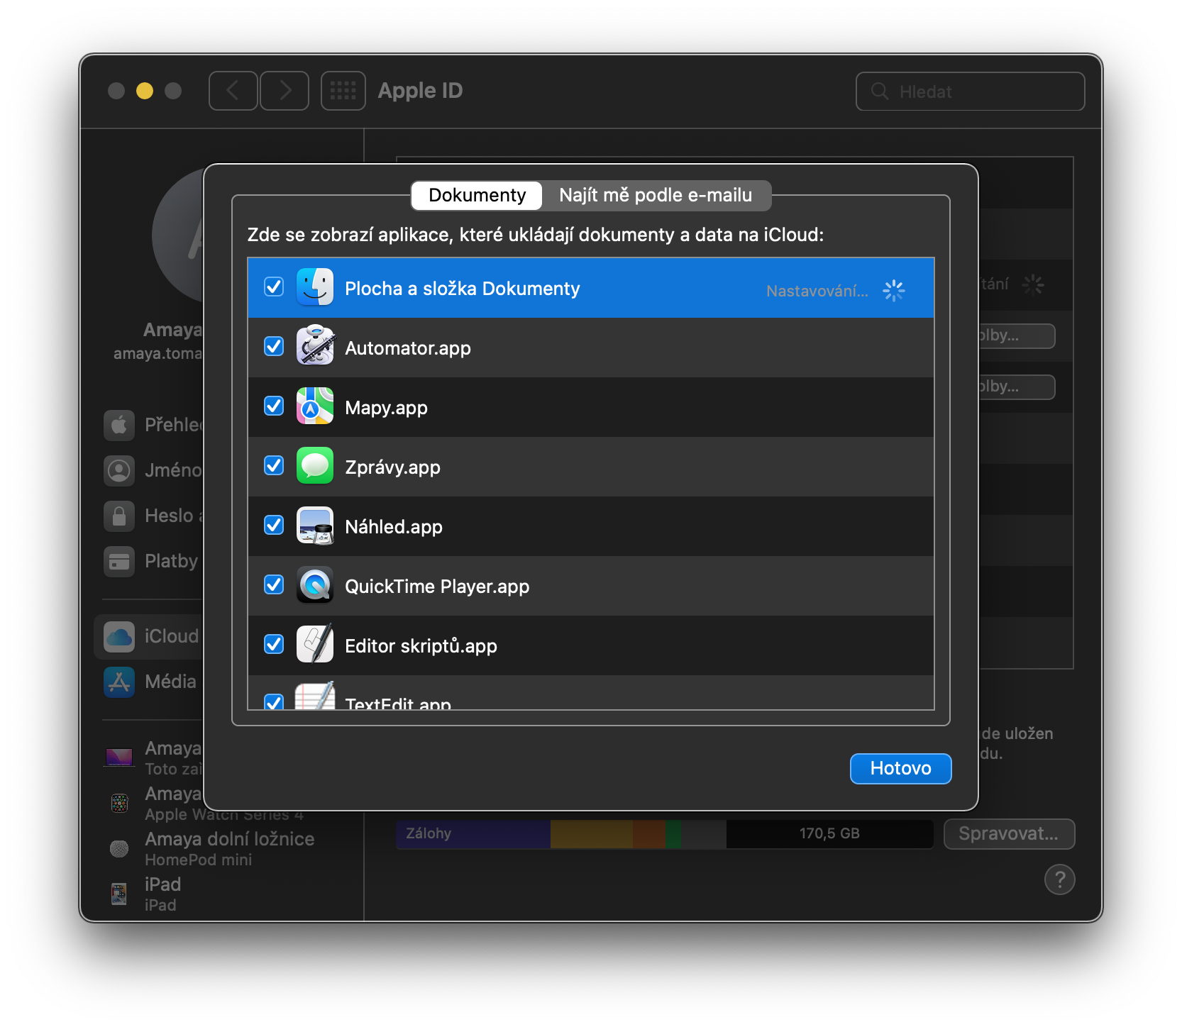Open the show-all preferences grid
The image size is (1182, 1027).
click(343, 91)
